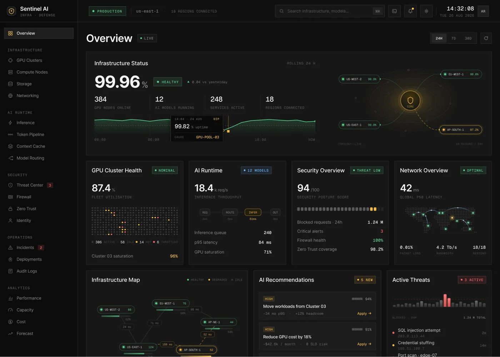Open the Capacity page
Screen dimensions: 500x357
point(39,310)
